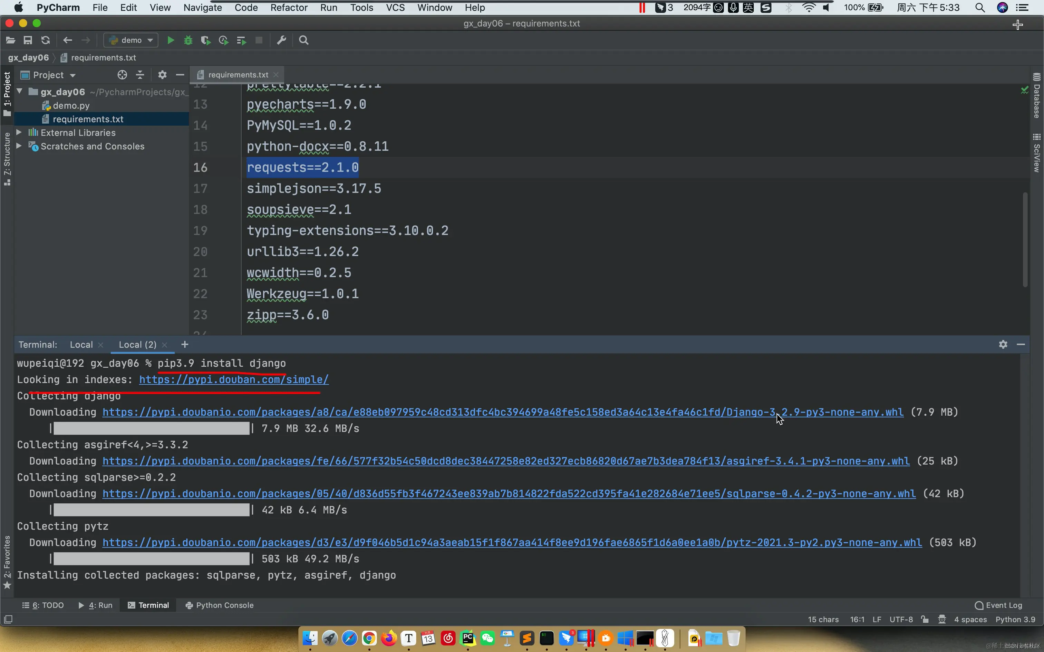Toggle the Database right-side tool window
This screenshot has width=1044, height=652.
pyautogui.click(x=1037, y=96)
